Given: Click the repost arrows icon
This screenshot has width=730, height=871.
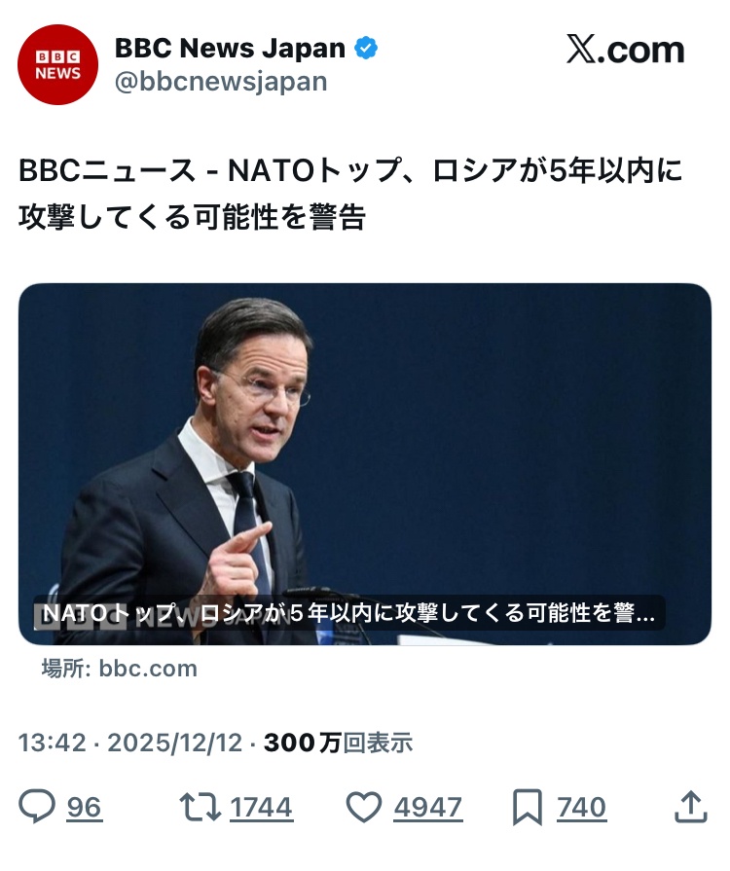Looking at the screenshot, I should pos(198,807).
